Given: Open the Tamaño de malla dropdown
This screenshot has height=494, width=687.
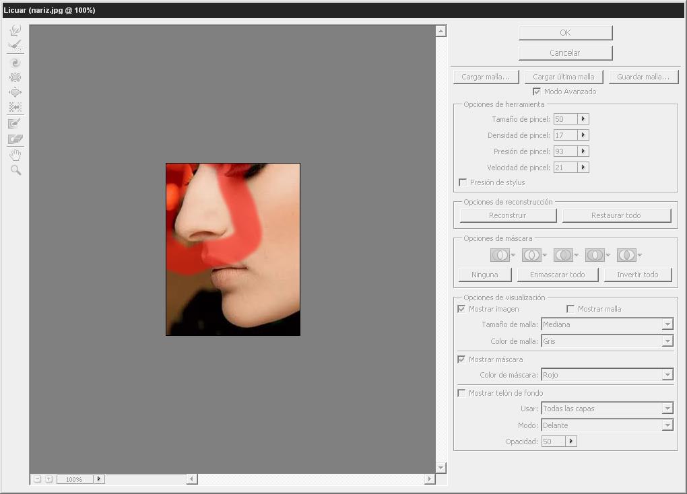Looking at the screenshot, I should tap(667, 324).
